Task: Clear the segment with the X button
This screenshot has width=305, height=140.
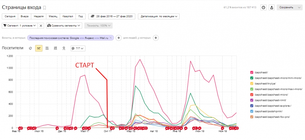Action: (x=41, y=25)
